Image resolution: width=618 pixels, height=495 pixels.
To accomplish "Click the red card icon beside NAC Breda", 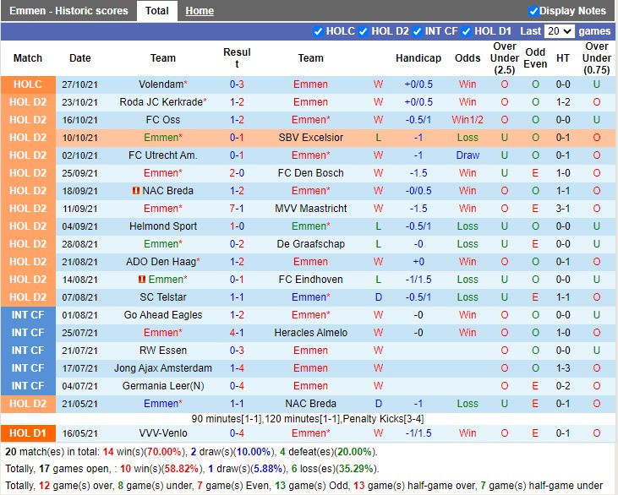I will 135,191.
